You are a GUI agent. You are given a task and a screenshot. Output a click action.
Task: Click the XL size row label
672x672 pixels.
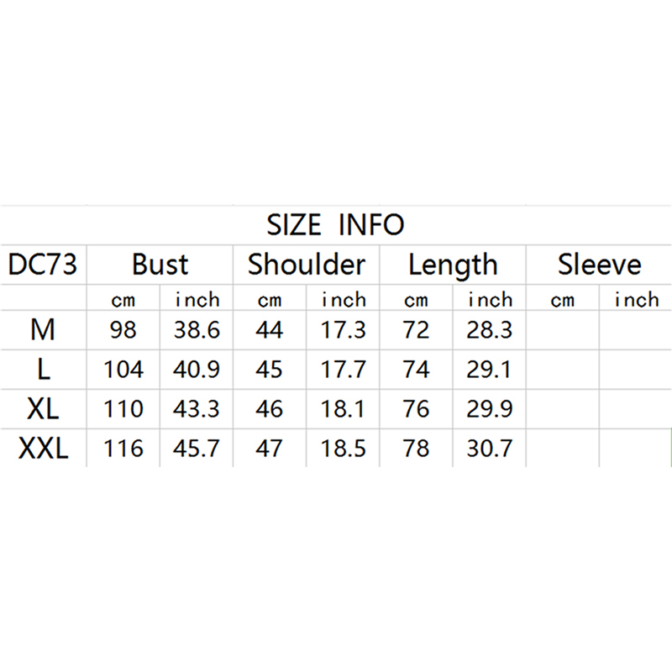[42, 409]
